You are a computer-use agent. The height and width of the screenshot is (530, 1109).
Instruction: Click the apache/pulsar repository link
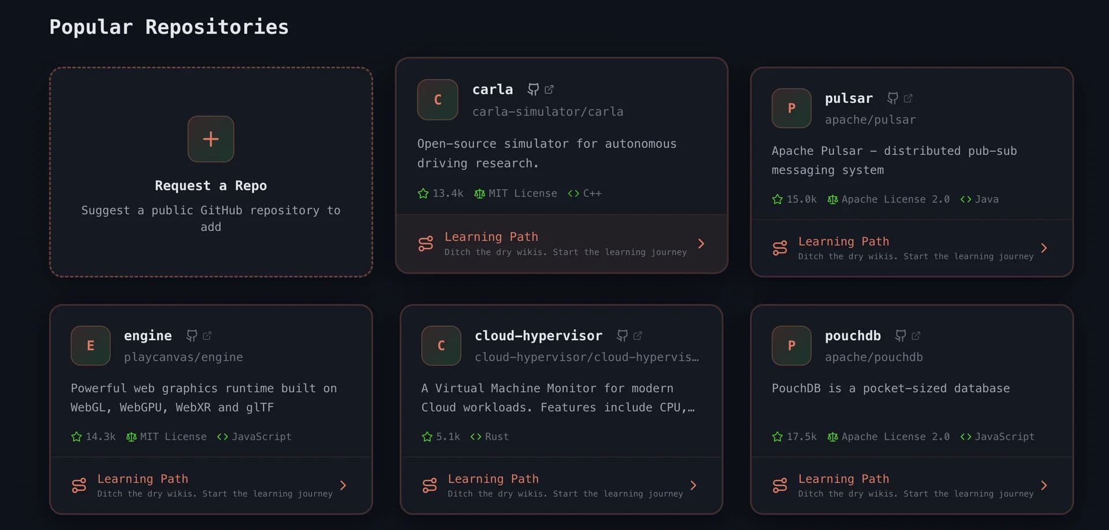[x=871, y=120]
